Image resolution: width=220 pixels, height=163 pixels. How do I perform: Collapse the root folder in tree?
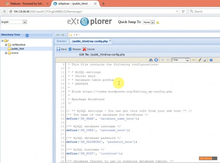[x=2, y=41]
